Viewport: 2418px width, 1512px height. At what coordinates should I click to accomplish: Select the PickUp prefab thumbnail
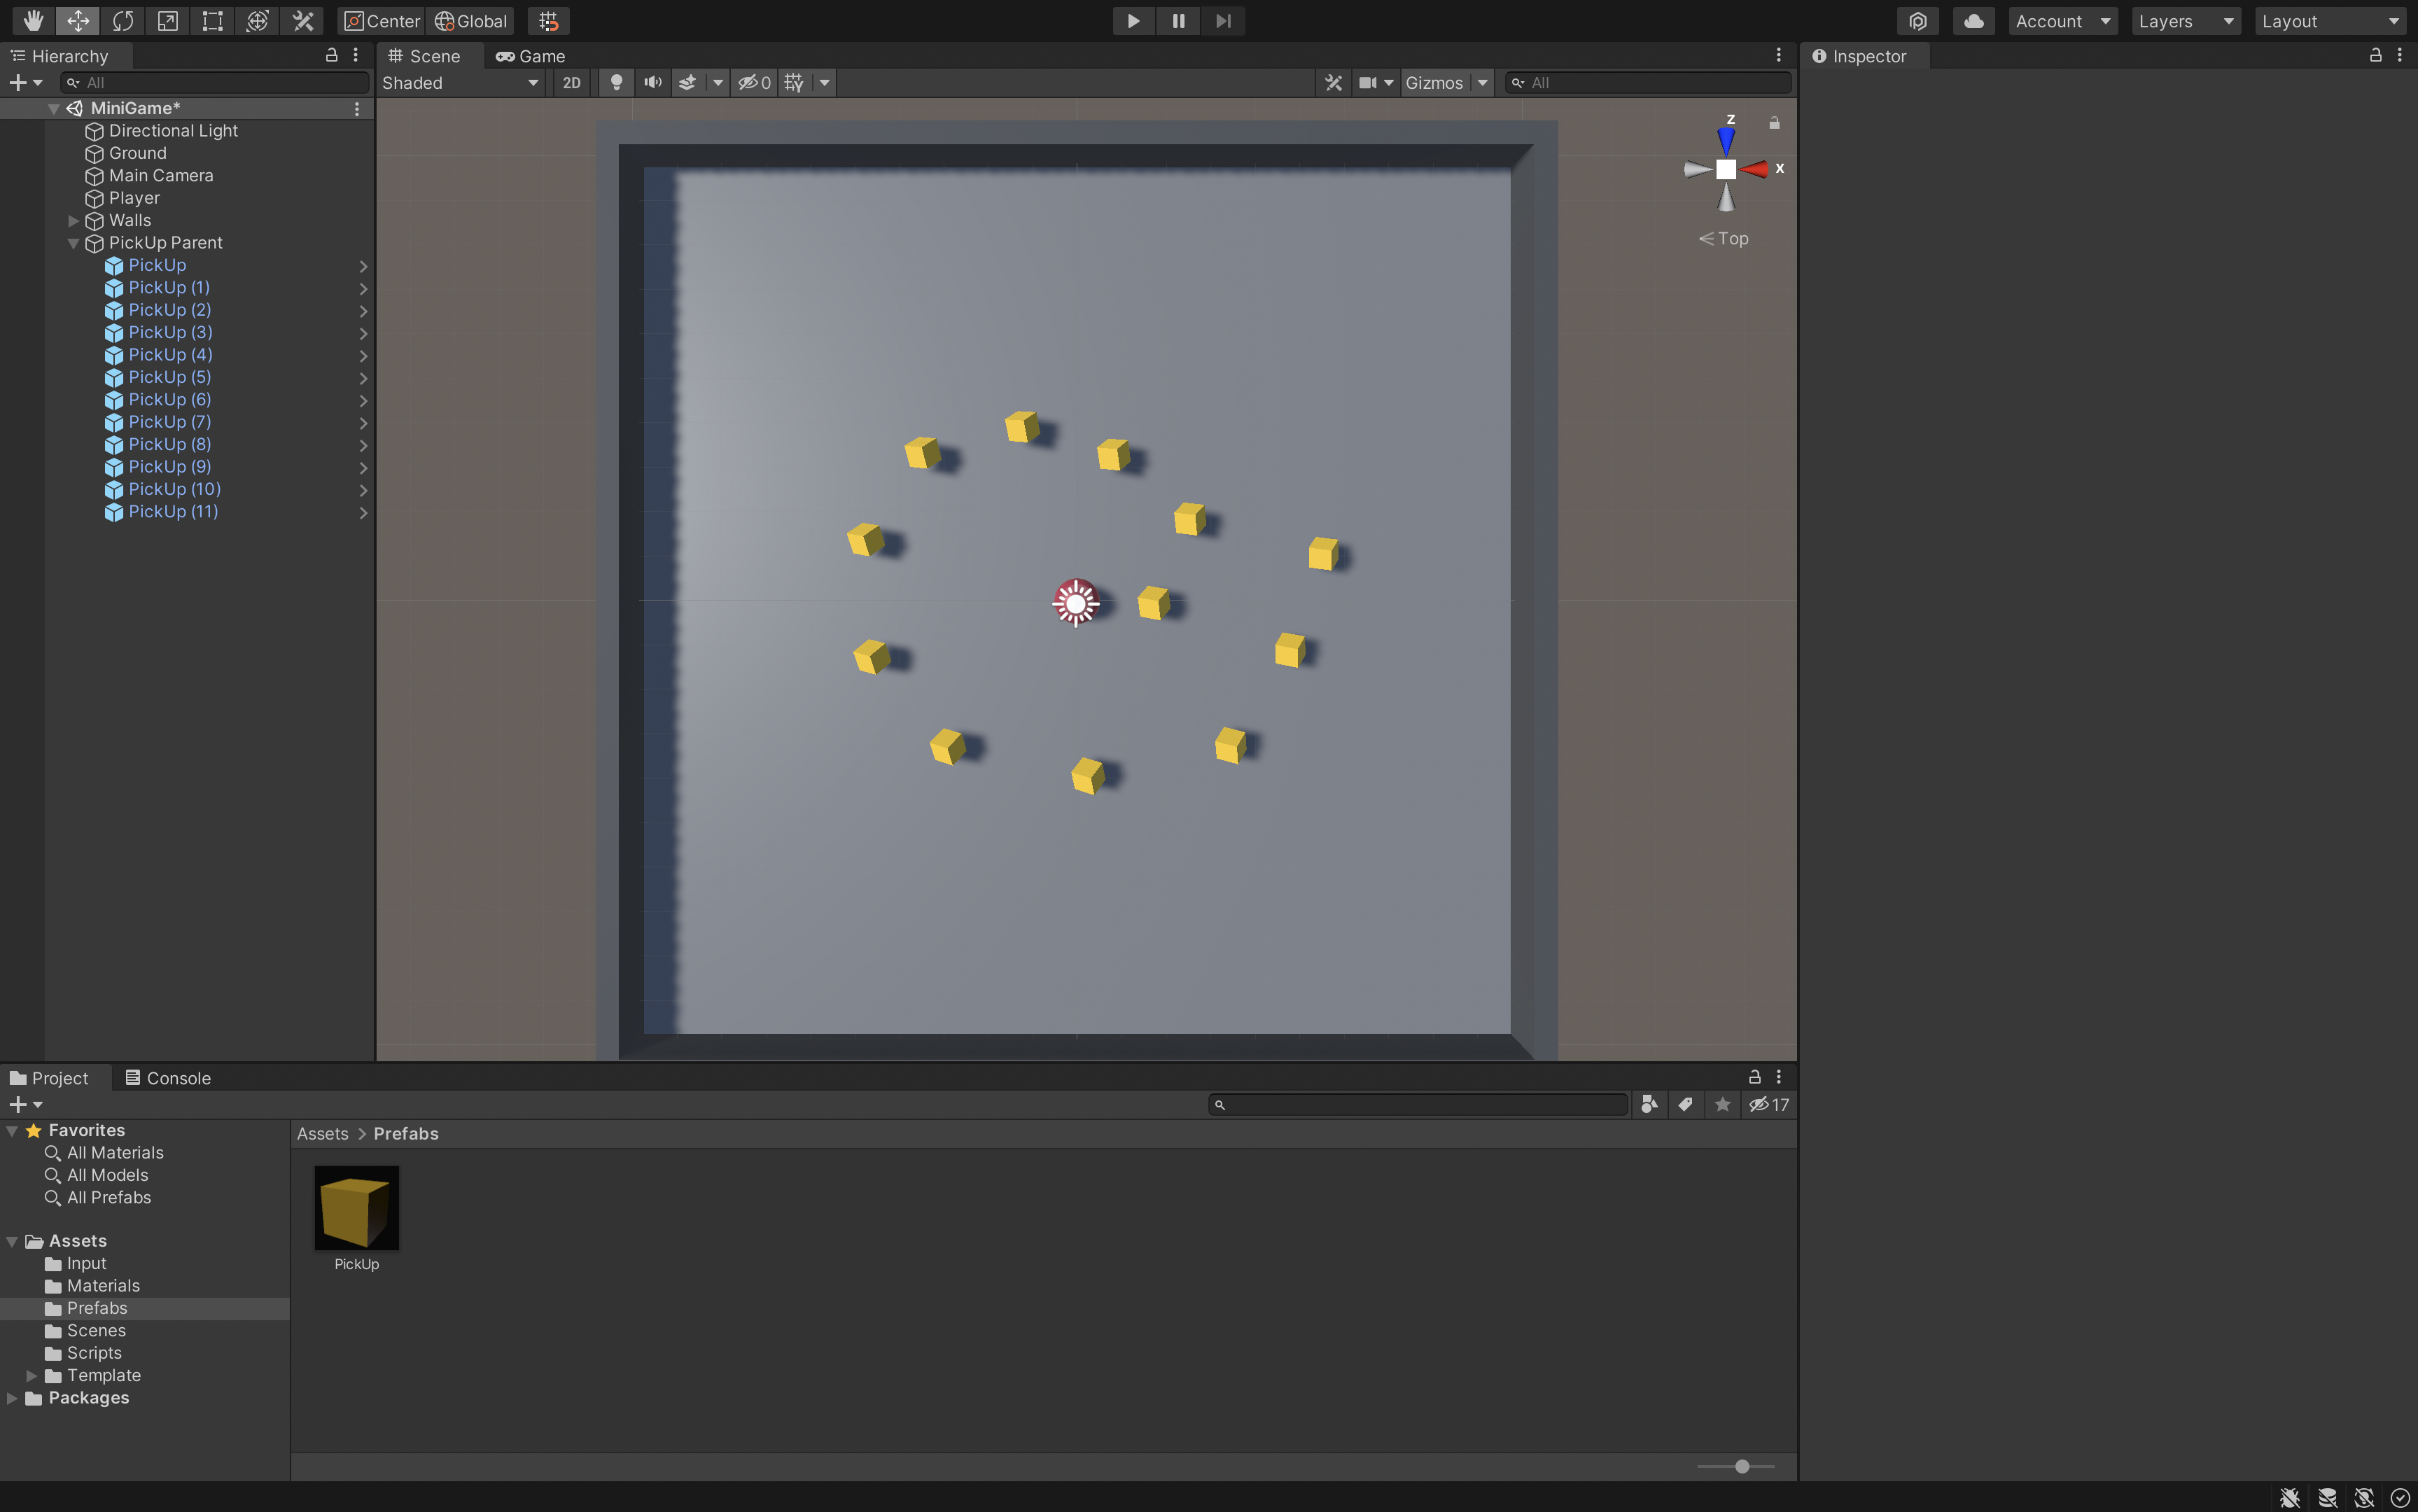click(x=356, y=1207)
